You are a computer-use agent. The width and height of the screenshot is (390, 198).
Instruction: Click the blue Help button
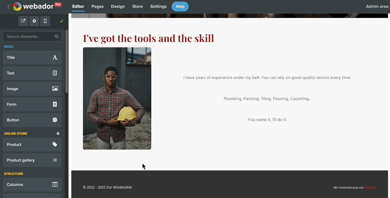click(x=180, y=7)
